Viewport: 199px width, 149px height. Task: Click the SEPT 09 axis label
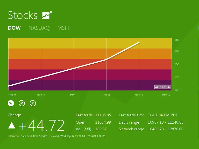[x=12, y=95]
